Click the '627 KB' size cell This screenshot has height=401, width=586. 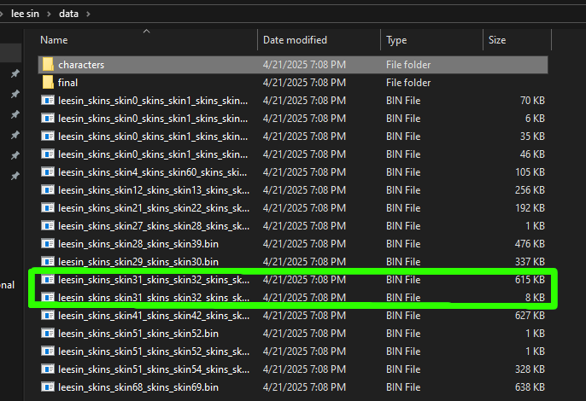(530, 316)
